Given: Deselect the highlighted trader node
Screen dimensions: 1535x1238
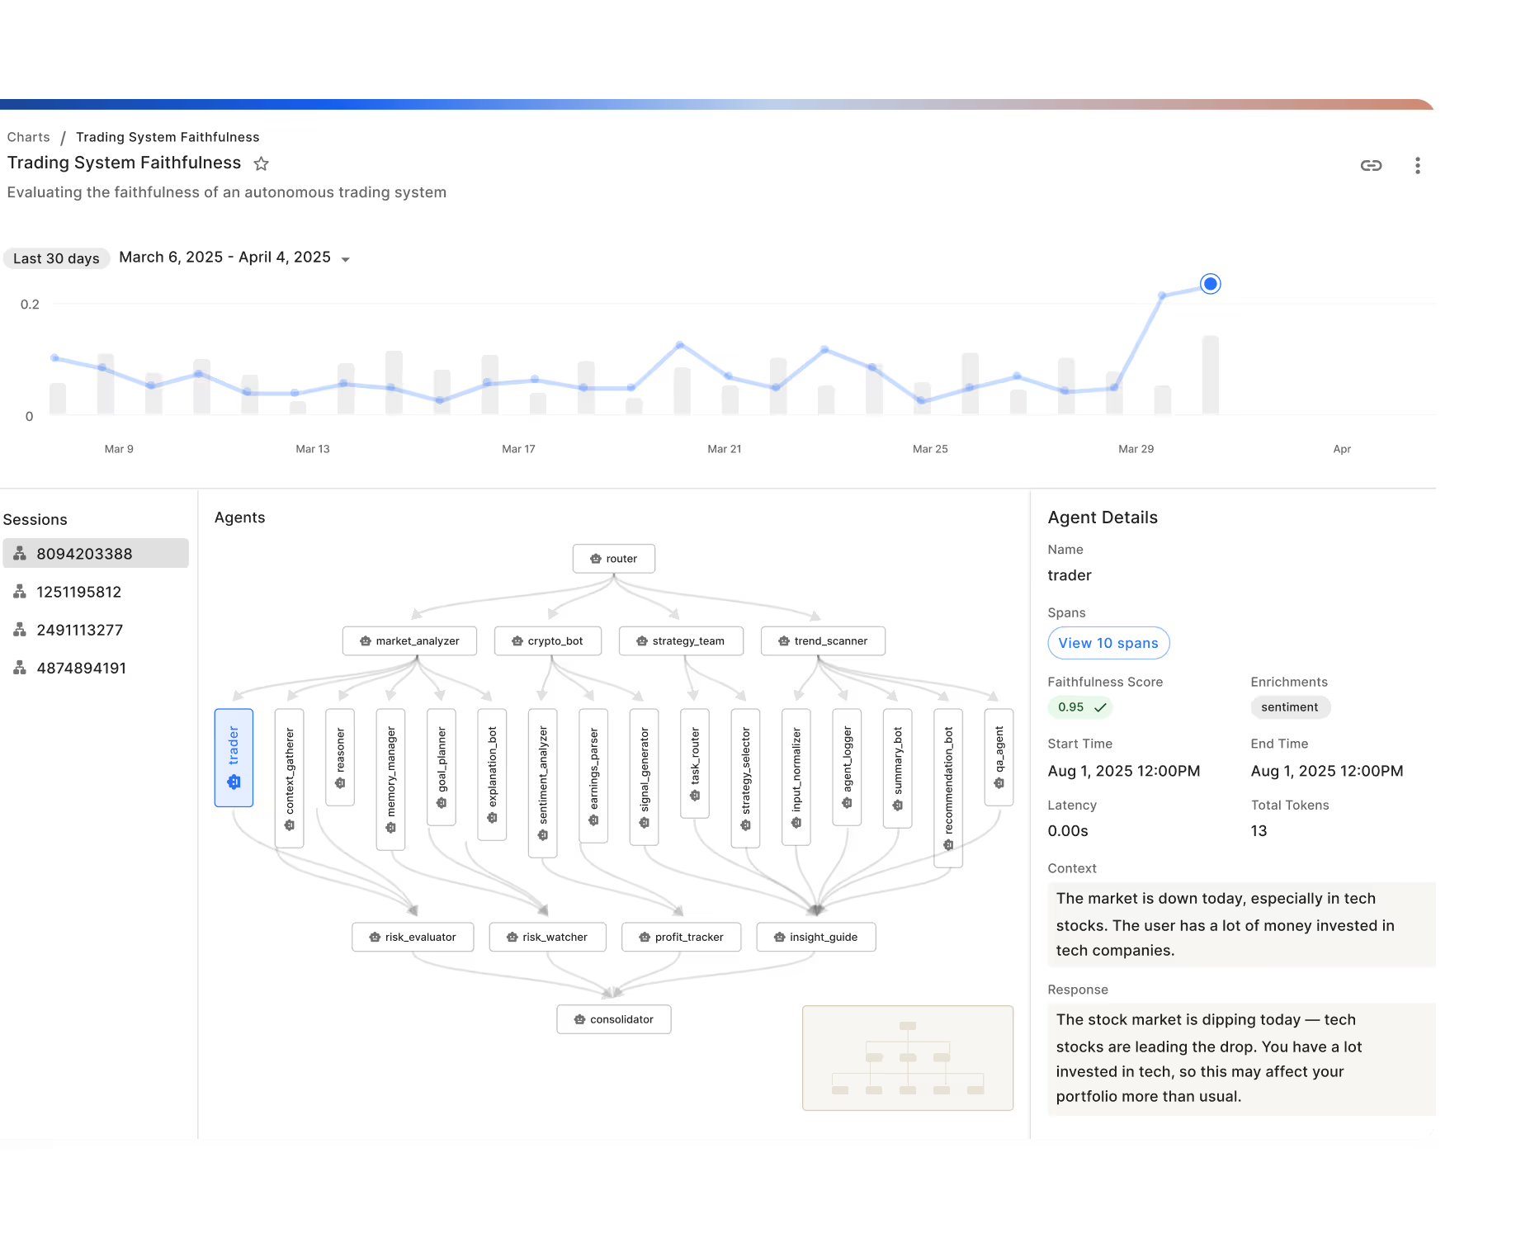Looking at the screenshot, I should [234, 758].
